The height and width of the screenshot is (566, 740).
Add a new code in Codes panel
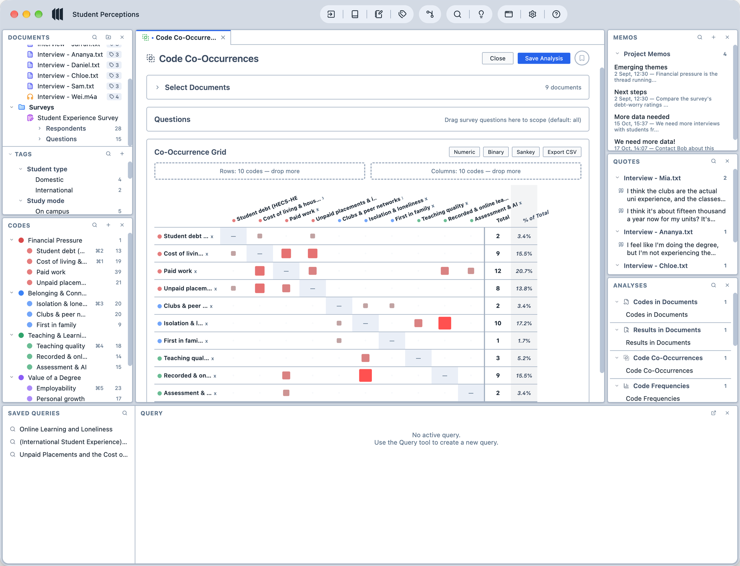108,225
